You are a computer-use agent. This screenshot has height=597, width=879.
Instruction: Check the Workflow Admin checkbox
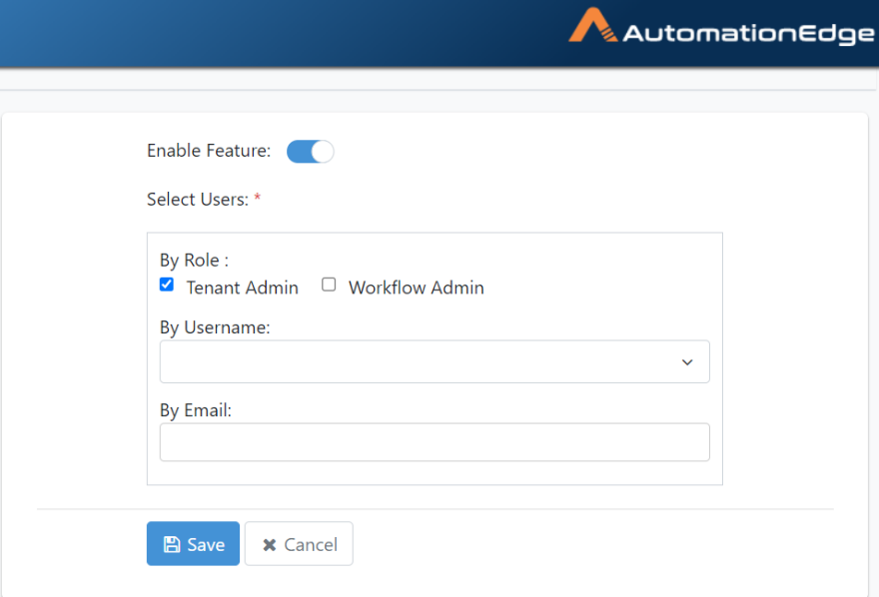pyautogui.click(x=329, y=285)
